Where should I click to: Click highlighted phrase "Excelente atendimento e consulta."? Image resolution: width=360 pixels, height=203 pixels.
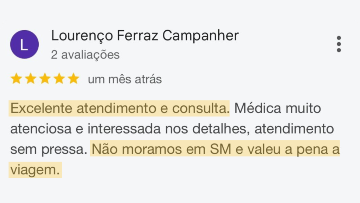pyautogui.click(x=120, y=109)
